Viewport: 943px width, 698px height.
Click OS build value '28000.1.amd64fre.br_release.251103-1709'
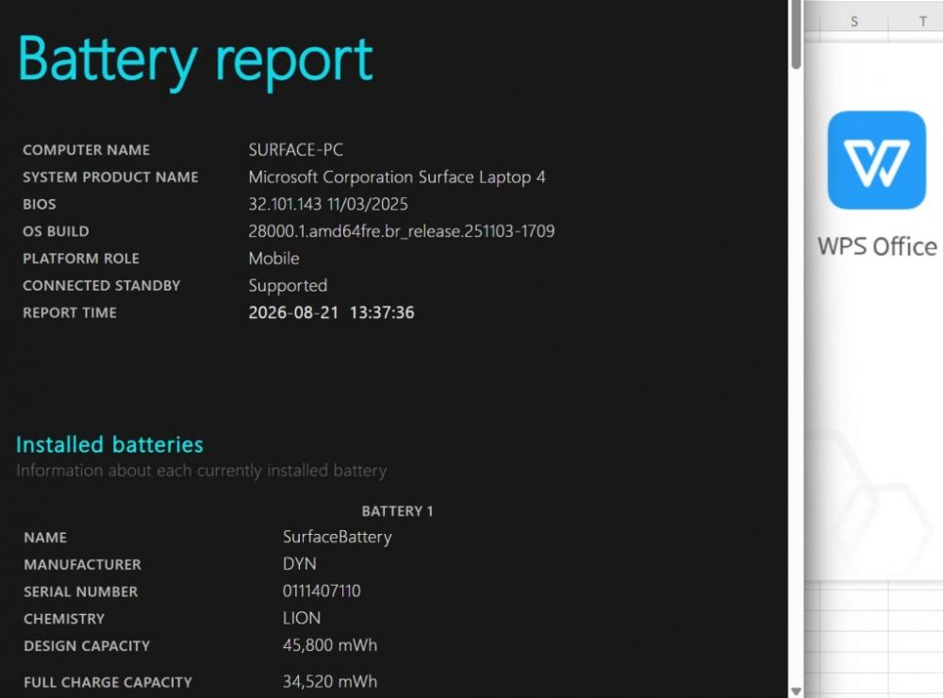402,231
